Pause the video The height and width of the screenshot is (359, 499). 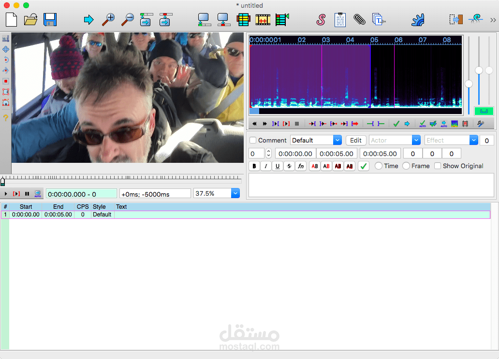(27, 194)
